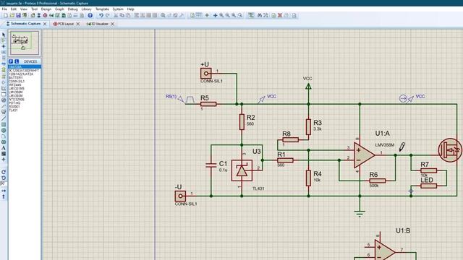The width and height of the screenshot is (463, 260).
Task: Click the MOSFET transistor symbol
Action: tap(450, 150)
